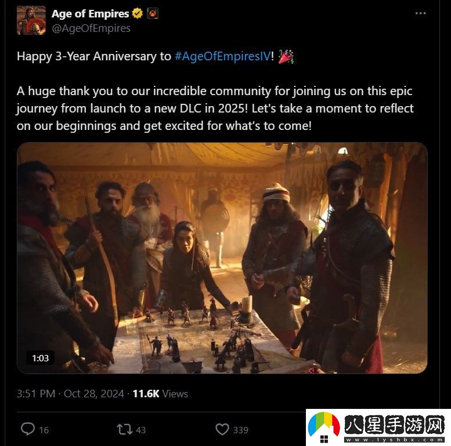The image size is (451, 446).
Task: Click the 43 reposts count
Action: [x=140, y=430]
